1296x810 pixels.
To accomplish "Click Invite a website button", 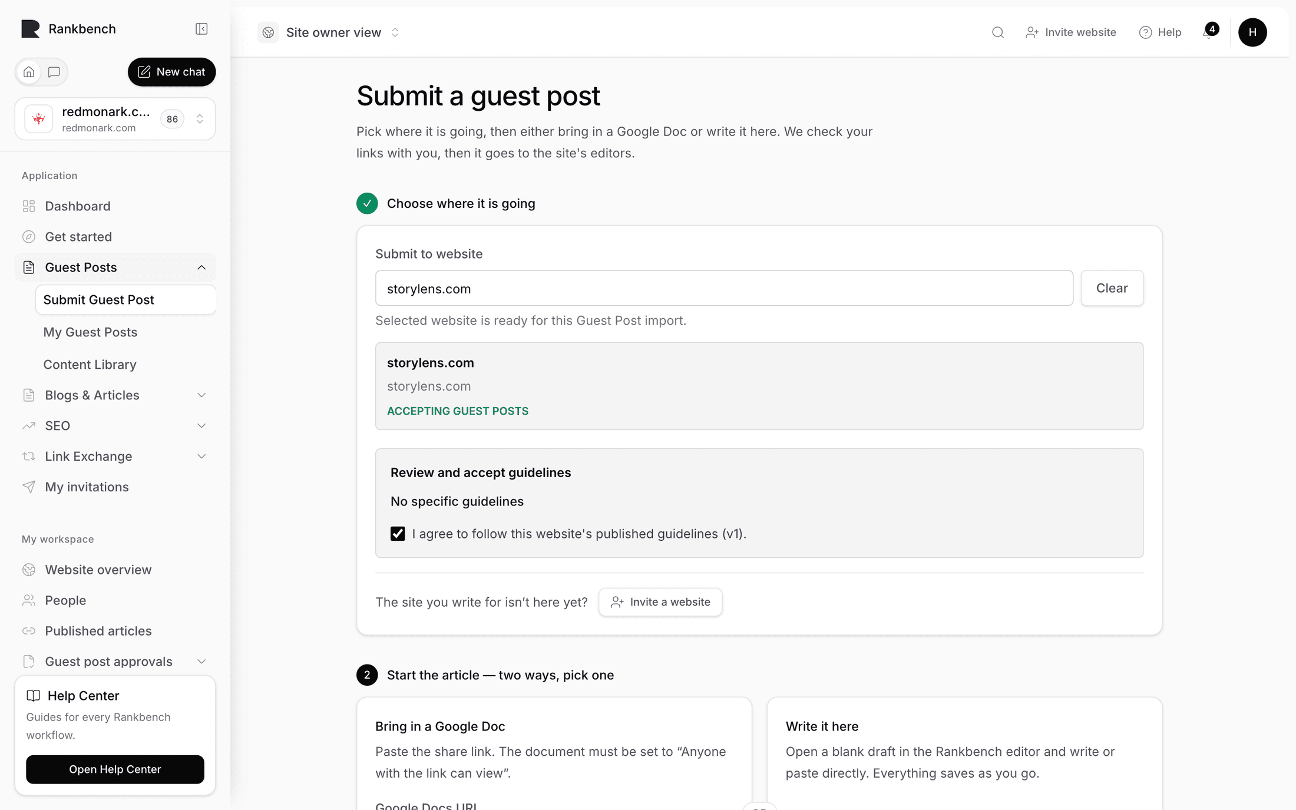I will click(660, 602).
